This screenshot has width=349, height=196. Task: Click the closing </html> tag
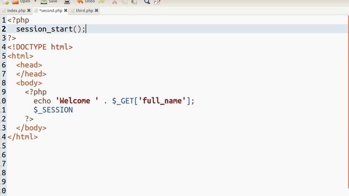23,137
